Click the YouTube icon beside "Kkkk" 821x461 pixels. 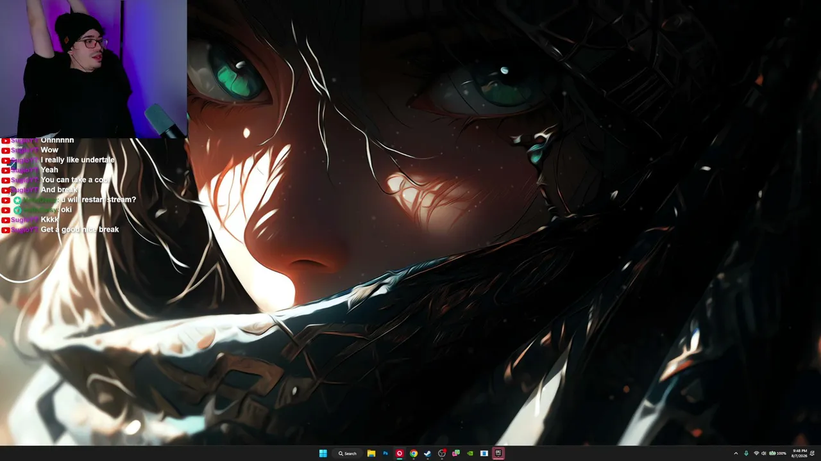(5, 220)
